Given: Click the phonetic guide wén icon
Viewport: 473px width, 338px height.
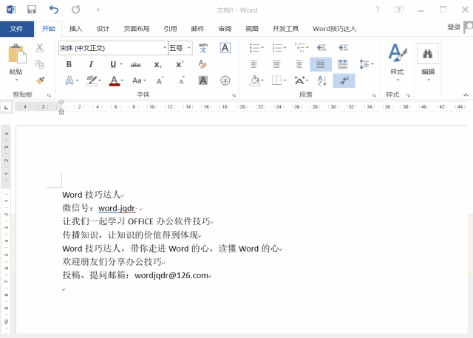Looking at the screenshot, I should coord(203,47).
